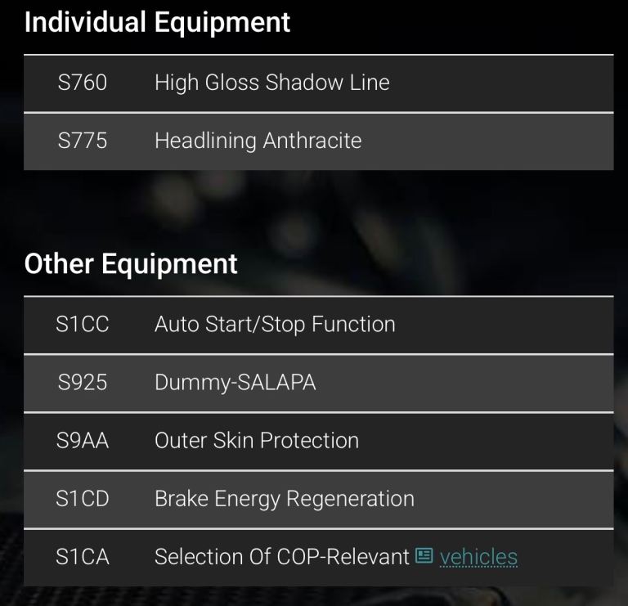Open the underlined vehicles link
Viewport: 628px width, 606px height.
coord(478,558)
